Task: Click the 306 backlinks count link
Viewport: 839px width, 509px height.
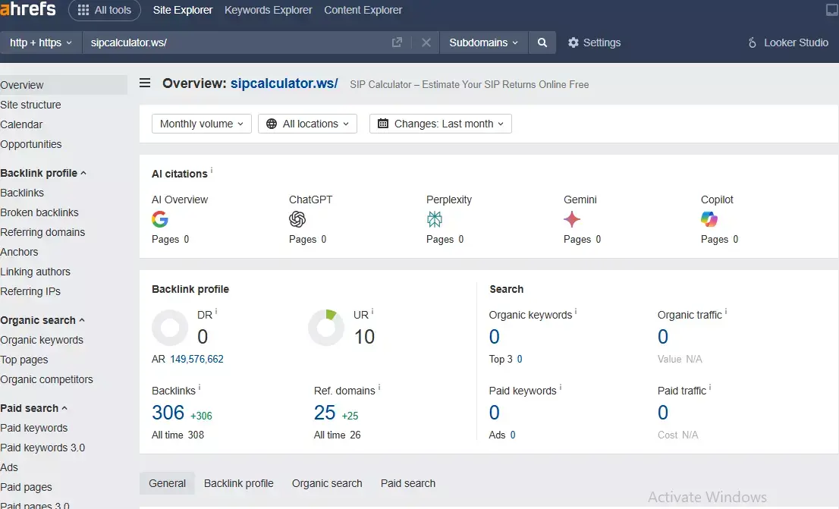Action: coord(168,413)
